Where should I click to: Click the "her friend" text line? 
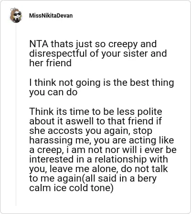(50, 63)
